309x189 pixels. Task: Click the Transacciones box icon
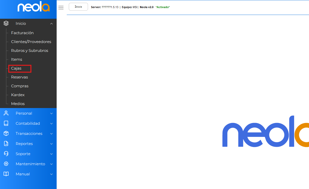coord(6,134)
